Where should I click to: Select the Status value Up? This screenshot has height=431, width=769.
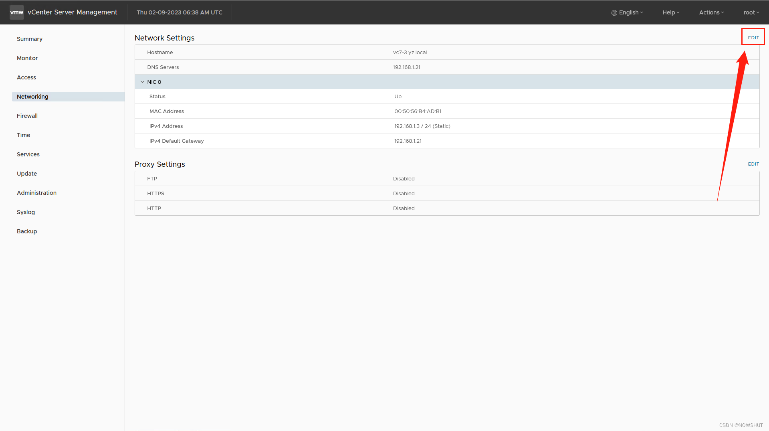pos(398,97)
